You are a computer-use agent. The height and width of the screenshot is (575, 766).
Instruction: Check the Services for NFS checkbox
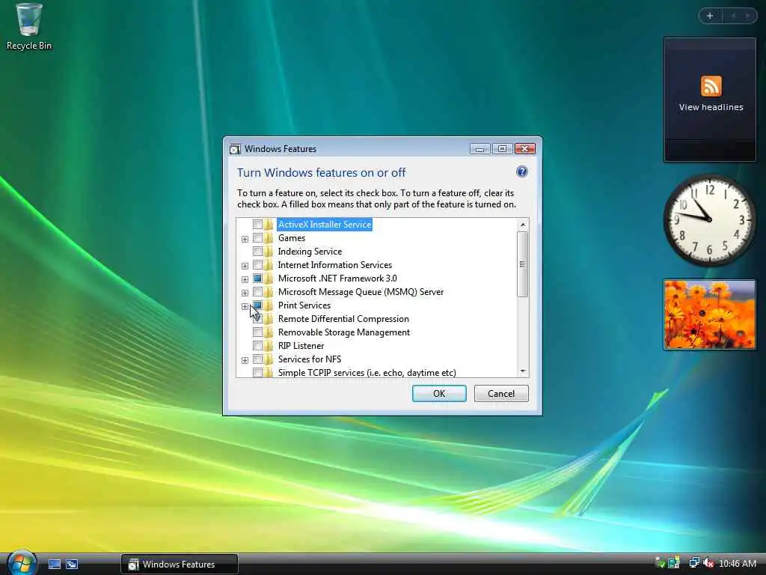(x=257, y=359)
